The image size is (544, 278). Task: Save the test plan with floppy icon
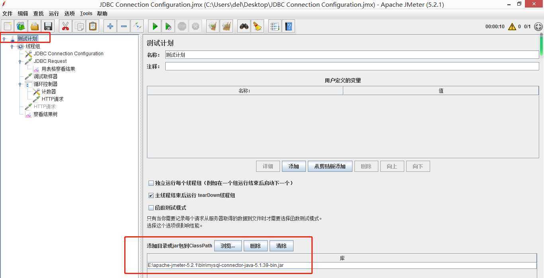coord(48,26)
